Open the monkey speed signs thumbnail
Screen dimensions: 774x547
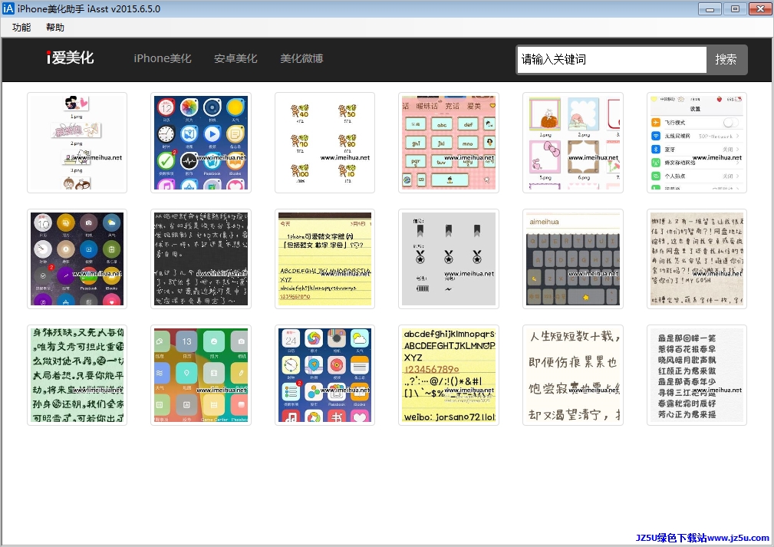[x=324, y=143]
